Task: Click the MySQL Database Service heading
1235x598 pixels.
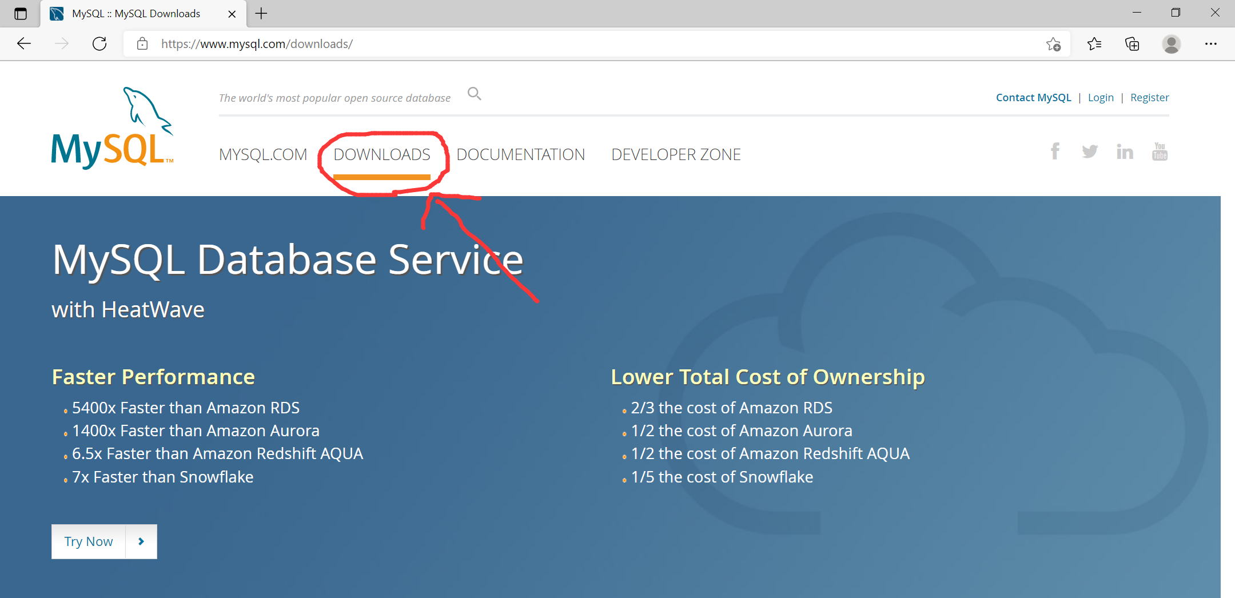Action: tap(288, 260)
